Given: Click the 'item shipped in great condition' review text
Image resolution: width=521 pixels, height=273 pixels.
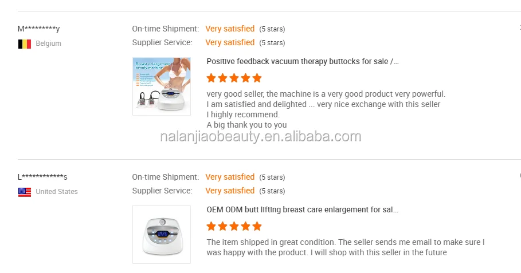Looking at the screenshot, I should (345, 242).
